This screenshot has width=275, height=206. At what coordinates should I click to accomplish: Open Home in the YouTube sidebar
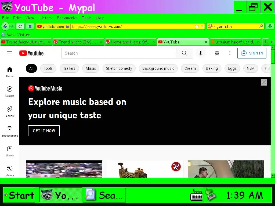(x=10, y=72)
